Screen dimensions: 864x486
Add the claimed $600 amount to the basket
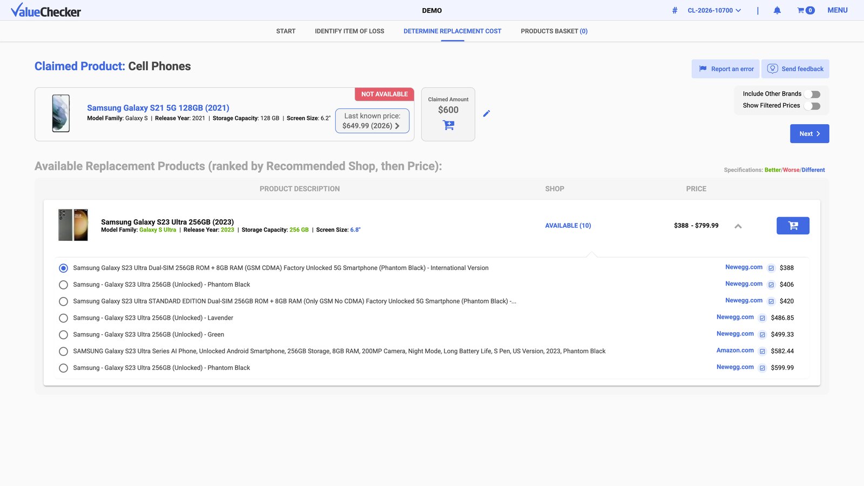448,125
